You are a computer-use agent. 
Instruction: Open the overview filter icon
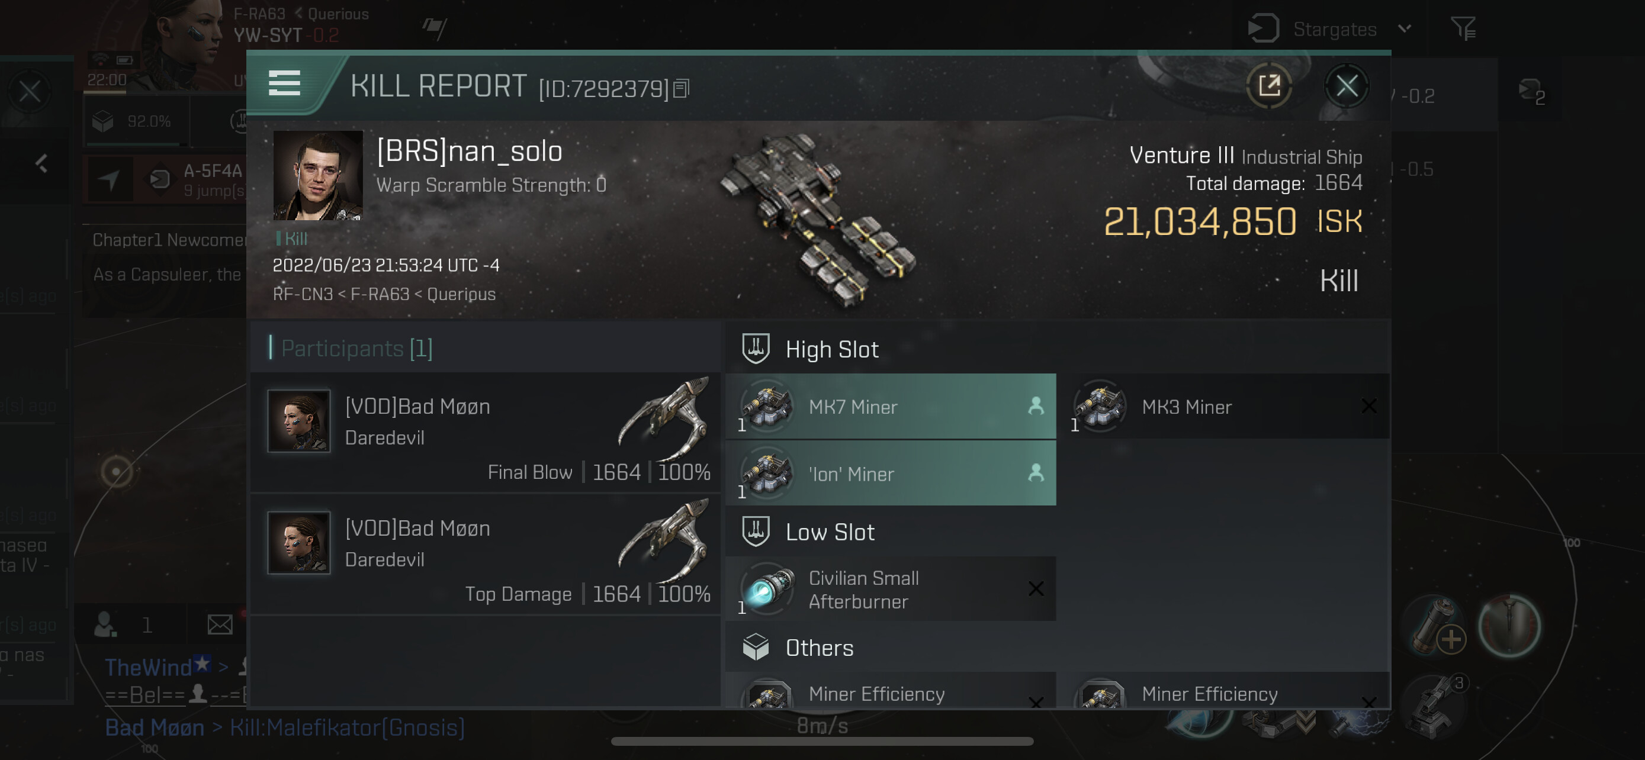(x=1463, y=28)
